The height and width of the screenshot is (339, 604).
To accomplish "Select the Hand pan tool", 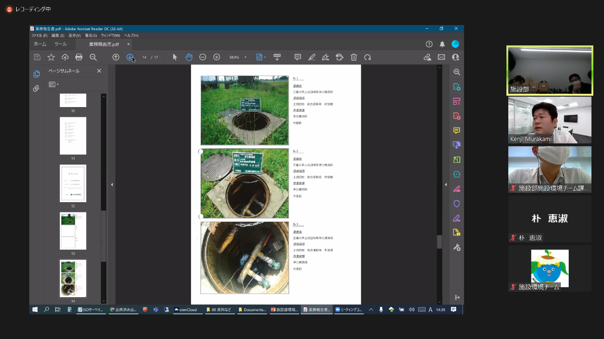I will (x=189, y=57).
